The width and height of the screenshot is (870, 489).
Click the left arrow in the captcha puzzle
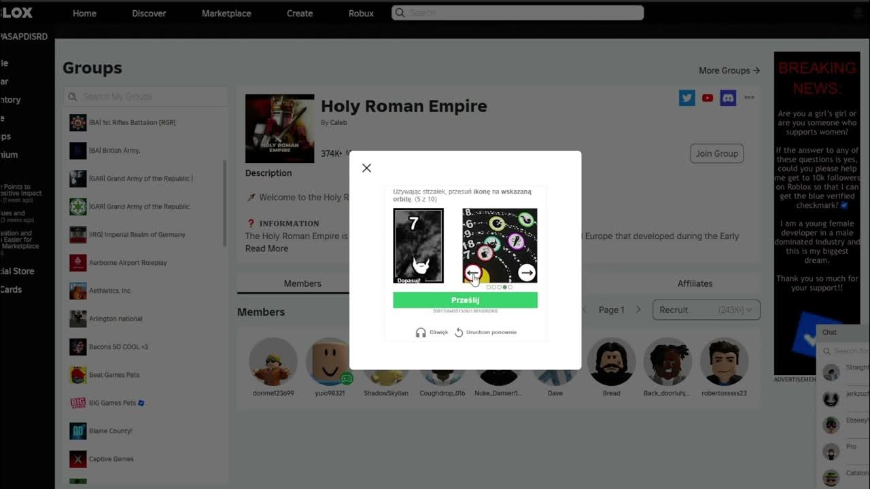473,273
